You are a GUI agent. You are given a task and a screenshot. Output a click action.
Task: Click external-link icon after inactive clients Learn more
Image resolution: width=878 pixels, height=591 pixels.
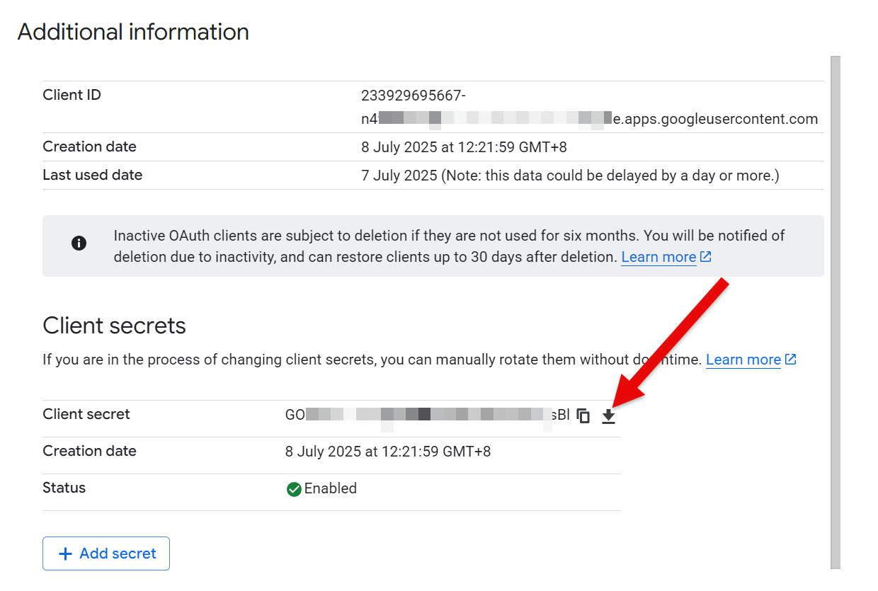click(x=706, y=257)
